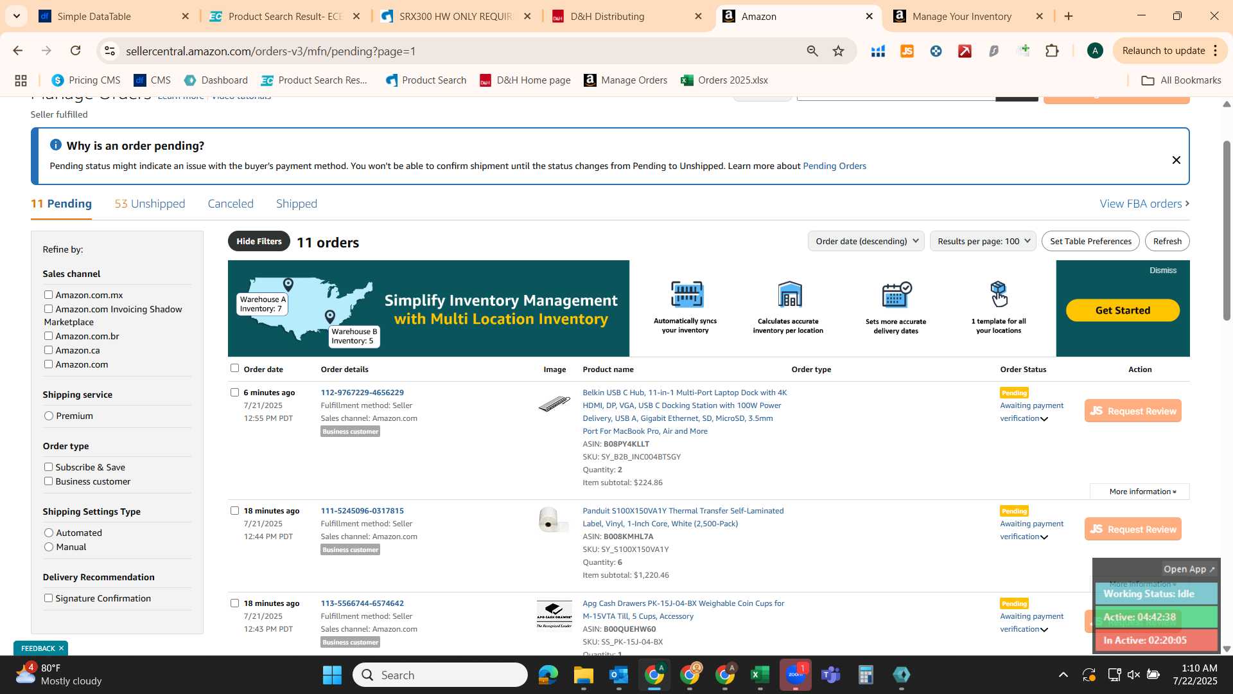Open Excel from taskbar

(x=760, y=675)
